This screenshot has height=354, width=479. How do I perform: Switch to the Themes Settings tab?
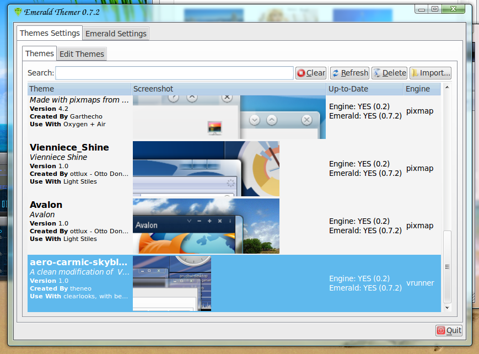50,33
